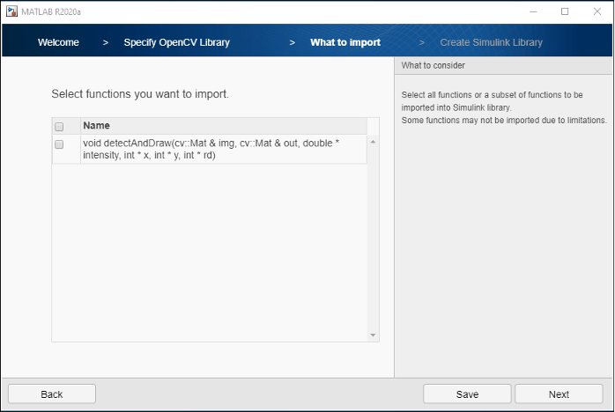Screen dimensions: 615x412
Task: Click the function list scroll up arrow
Action: [x=373, y=142]
